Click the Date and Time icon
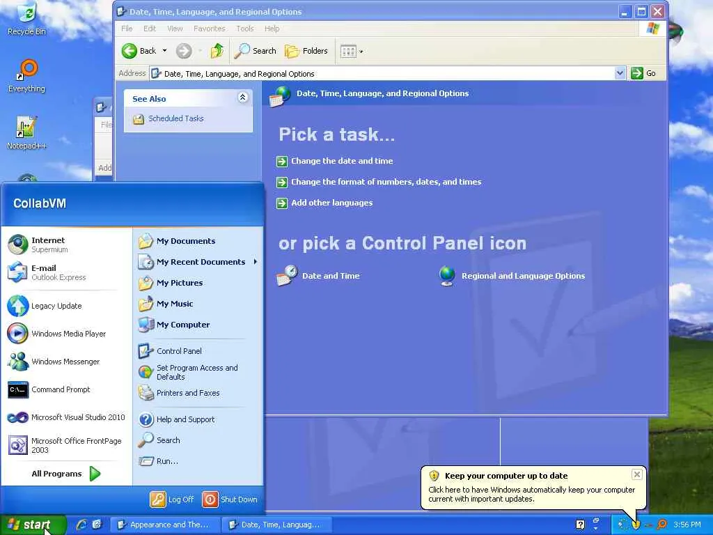 [318, 276]
